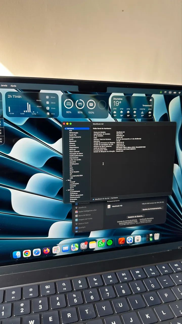The image size is (182, 324).
Task: Select Aplicativos under Software
Action: coord(74,193)
